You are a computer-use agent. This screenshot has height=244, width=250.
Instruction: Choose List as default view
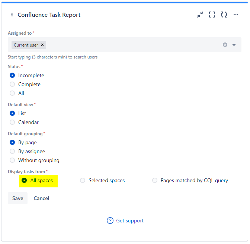click(12, 113)
